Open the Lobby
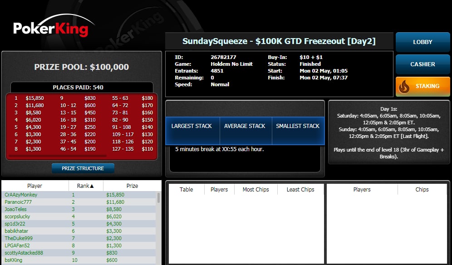The width and height of the screenshot is (452, 265). coord(422,42)
